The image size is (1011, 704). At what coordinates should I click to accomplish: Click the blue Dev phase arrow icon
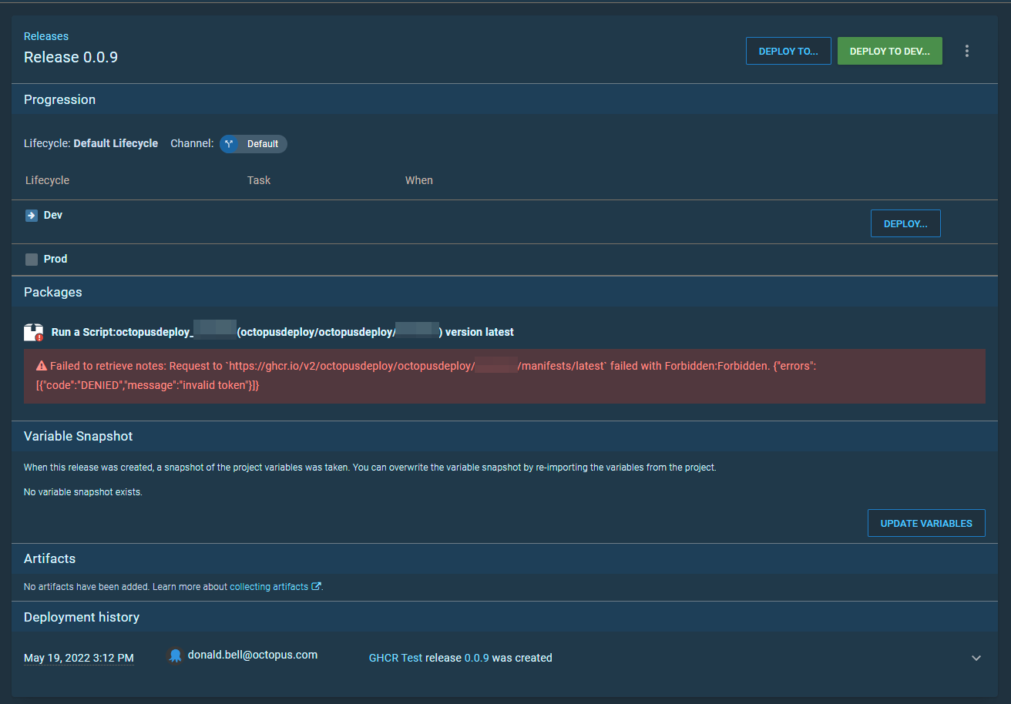pyautogui.click(x=31, y=215)
